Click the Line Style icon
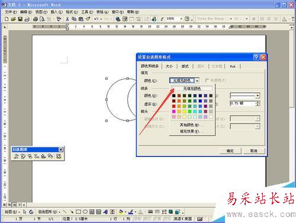 (x=150, y=212)
